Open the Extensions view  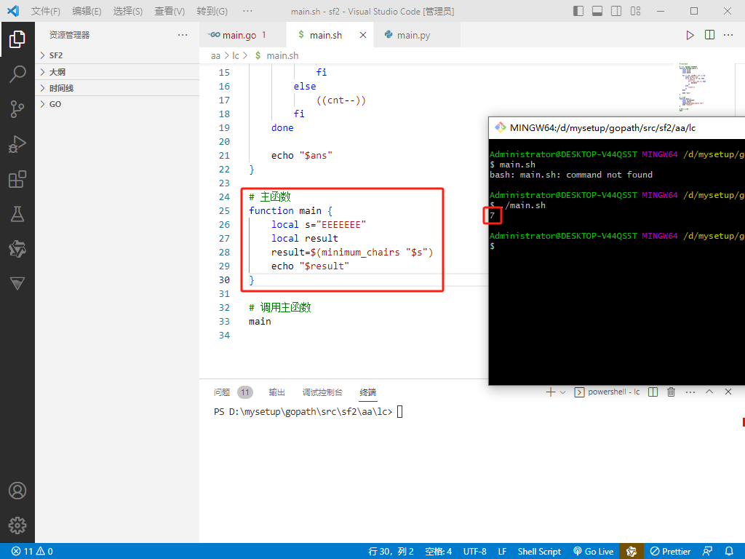(17, 179)
